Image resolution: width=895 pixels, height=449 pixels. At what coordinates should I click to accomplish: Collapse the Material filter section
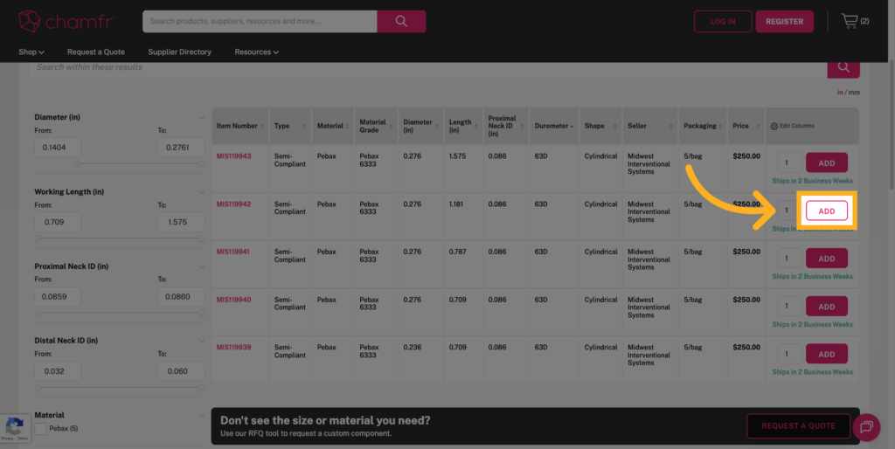click(202, 415)
